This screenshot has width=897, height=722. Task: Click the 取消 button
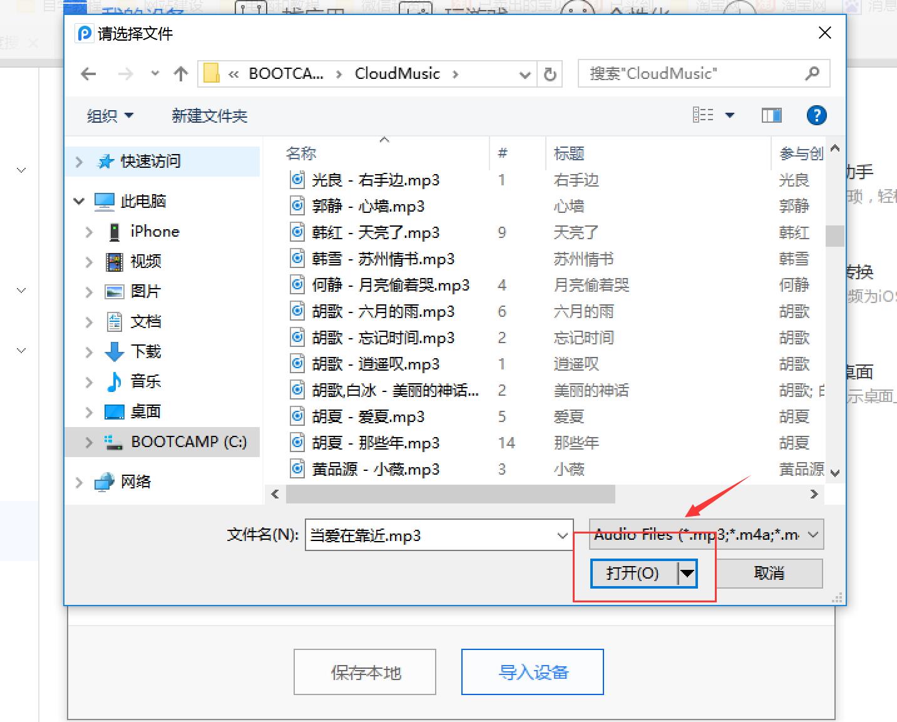pyautogui.click(x=769, y=573)
